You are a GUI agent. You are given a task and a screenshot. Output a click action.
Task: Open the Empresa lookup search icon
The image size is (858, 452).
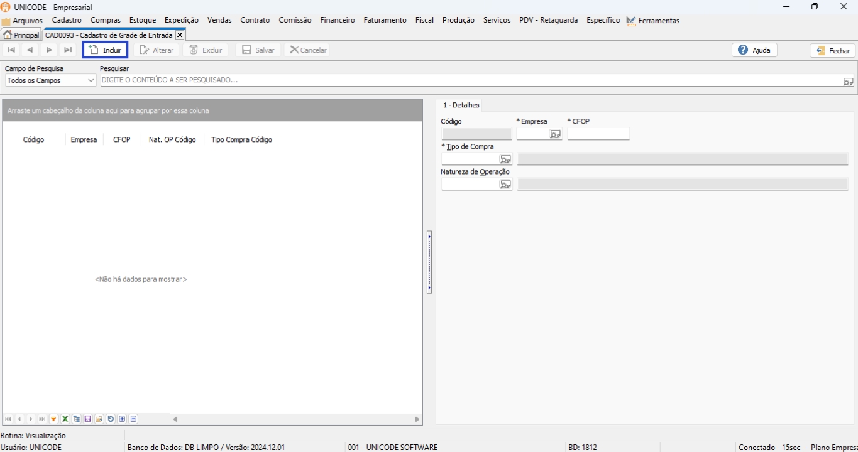(555, 134)
